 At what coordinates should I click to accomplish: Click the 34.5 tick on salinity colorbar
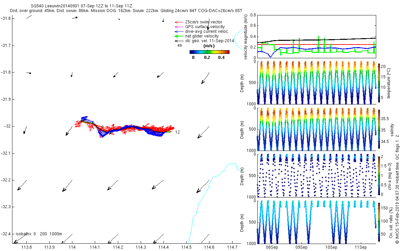pos(386,142)
